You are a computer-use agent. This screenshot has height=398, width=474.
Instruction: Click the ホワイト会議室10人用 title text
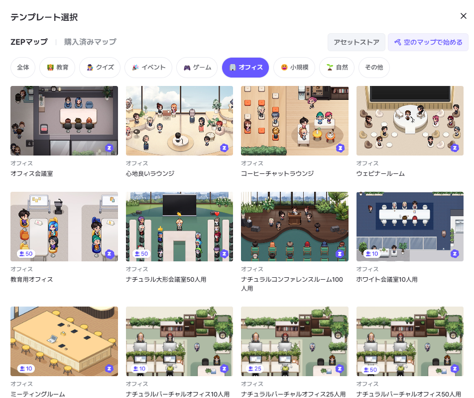tap(387, 279)
